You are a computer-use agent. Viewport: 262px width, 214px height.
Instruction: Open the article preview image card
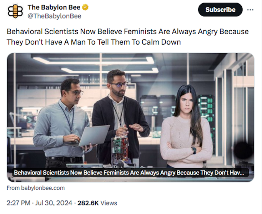[x=131, y=117]
